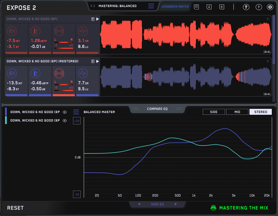The image size is (278, 216).
Task: Open the settings gear
Action: point(270,7)
